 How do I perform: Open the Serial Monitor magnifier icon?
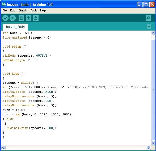(148, 18)
